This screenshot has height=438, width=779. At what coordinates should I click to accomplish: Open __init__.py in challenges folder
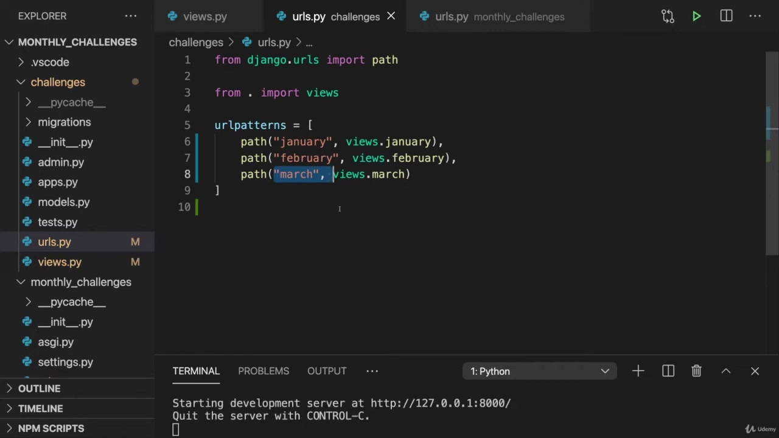pos(77,142)
